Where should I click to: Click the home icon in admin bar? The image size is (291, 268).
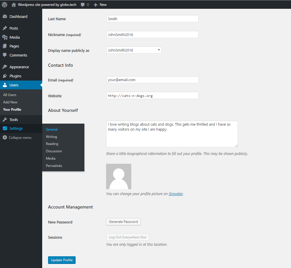13,5
